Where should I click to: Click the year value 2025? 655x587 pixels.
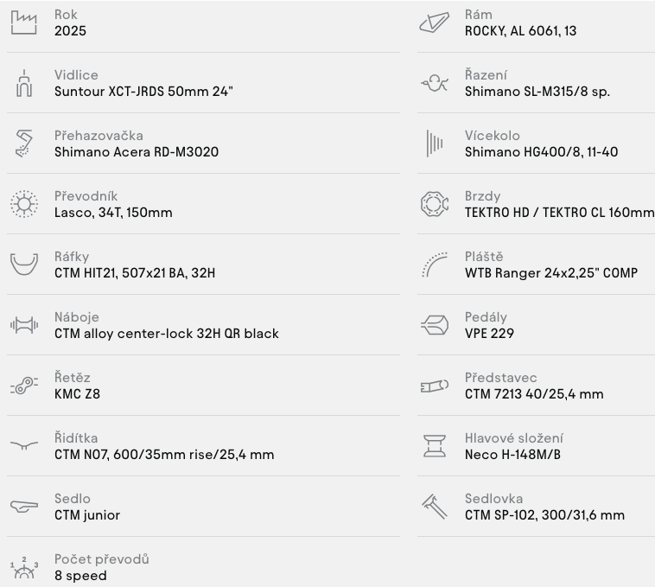pos(70,30)
